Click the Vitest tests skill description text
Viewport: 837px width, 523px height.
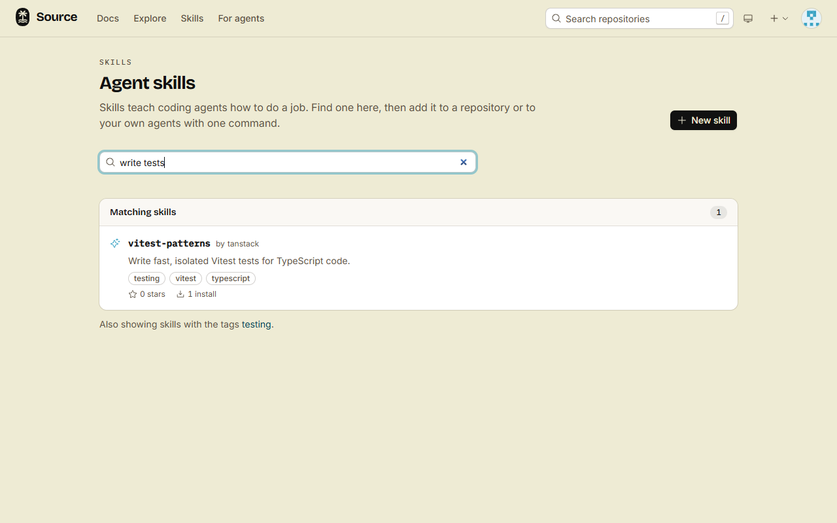[239, 261]
